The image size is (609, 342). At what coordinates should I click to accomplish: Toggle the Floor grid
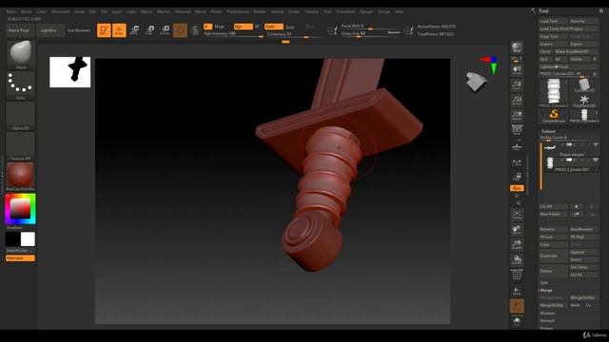tap(517, 145)
